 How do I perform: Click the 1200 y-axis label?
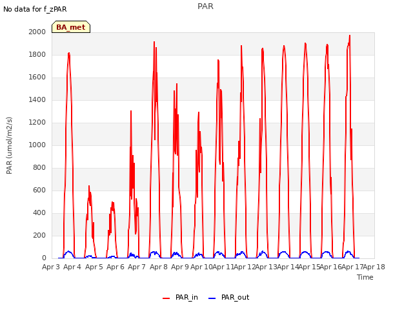pos(37,122)
